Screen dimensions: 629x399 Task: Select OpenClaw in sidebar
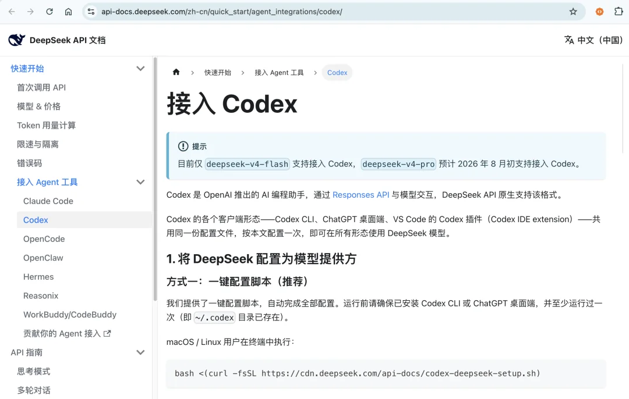43,258
